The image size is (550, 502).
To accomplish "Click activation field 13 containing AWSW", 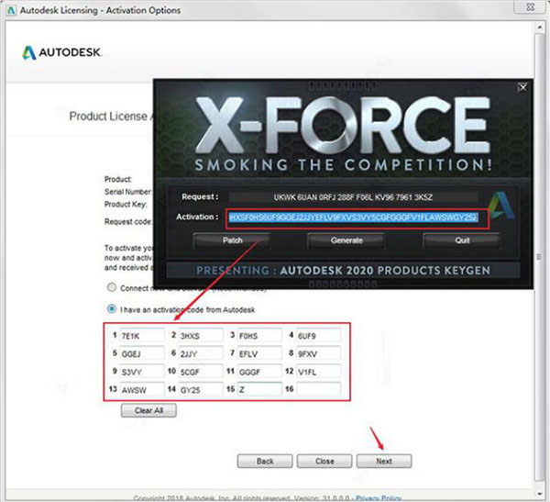I will 142,390.
